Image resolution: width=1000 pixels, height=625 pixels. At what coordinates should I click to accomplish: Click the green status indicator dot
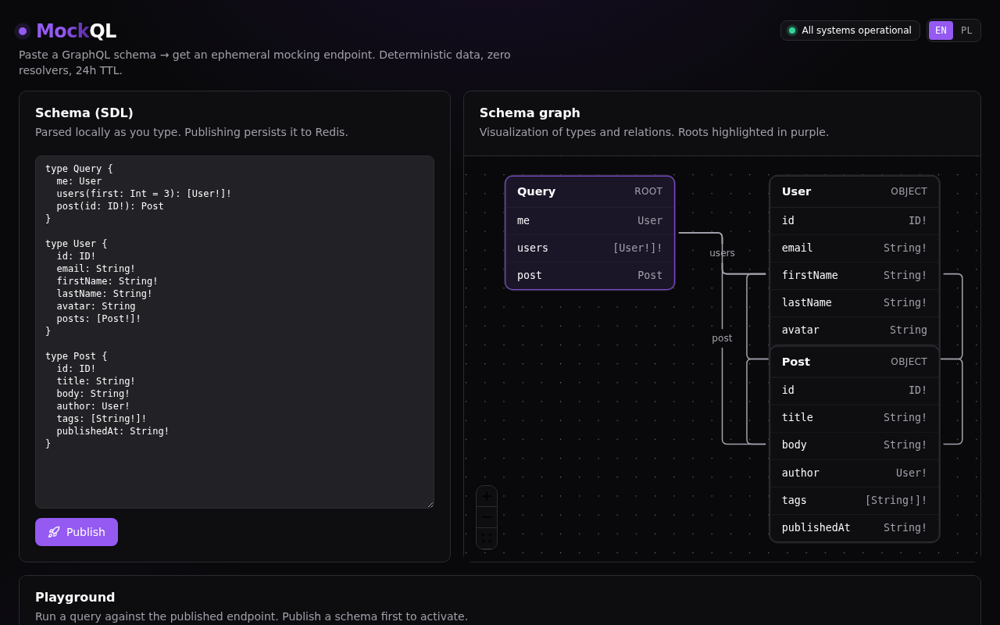[792, 30]
